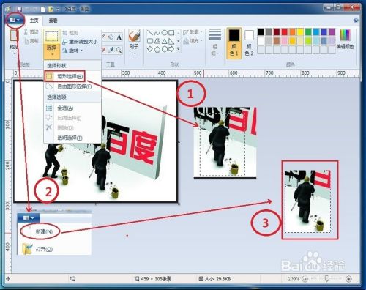Image resolution: width=366 pixels, height=290 pixels.
Task: Expand the shapes gallery more arrow
Action: coord(179,49)
